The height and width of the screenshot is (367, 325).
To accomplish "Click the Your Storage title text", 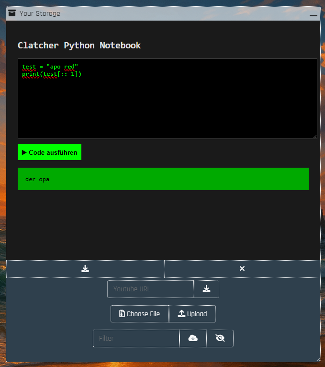I will [40, 13].
